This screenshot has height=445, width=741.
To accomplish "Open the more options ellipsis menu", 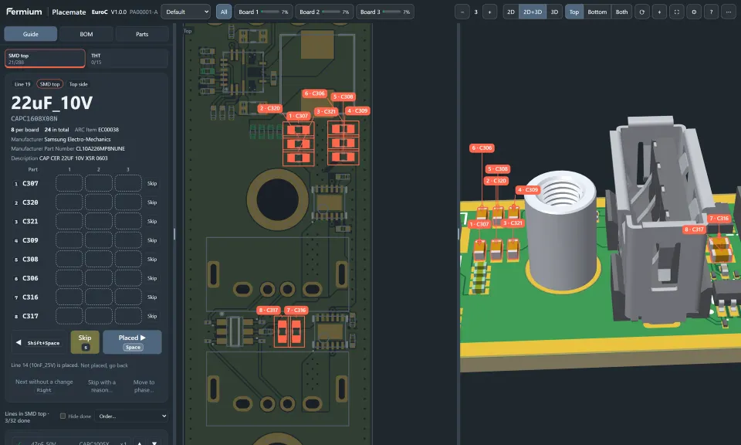I will coord(728,12).
